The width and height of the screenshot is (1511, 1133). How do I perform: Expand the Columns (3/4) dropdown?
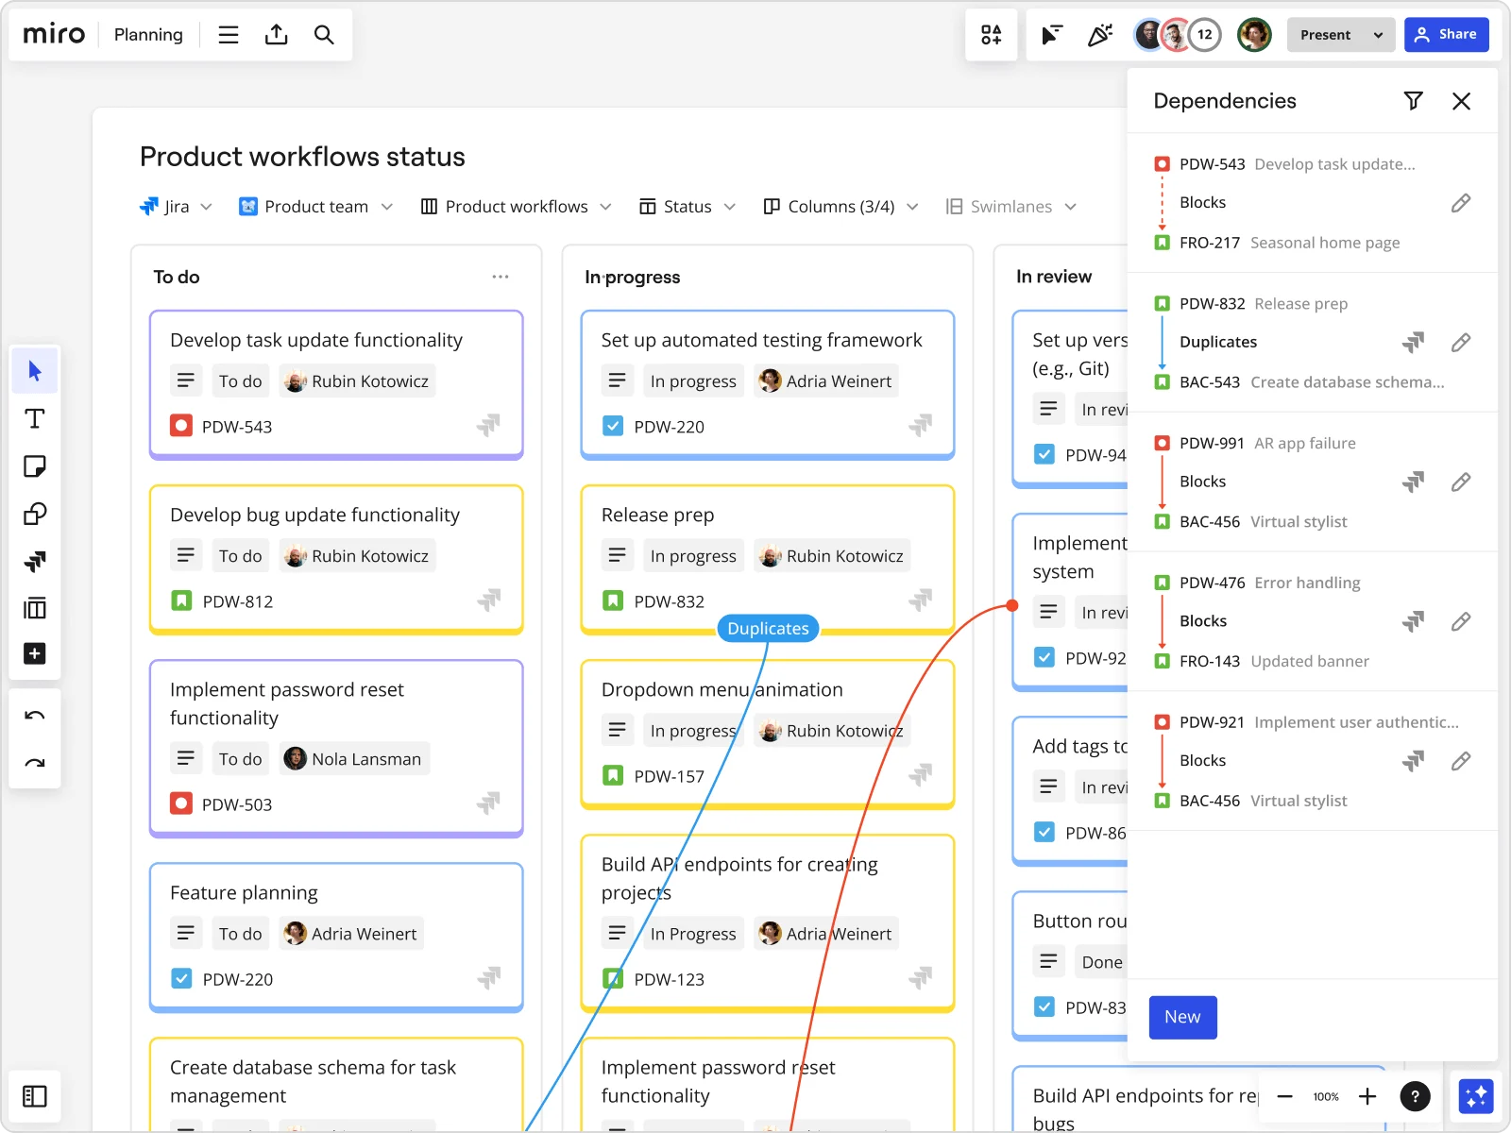click(x=840, y=206)
